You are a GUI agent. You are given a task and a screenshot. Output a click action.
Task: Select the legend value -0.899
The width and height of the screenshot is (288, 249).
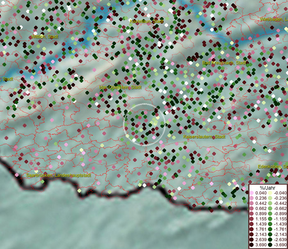click(280, 214)
